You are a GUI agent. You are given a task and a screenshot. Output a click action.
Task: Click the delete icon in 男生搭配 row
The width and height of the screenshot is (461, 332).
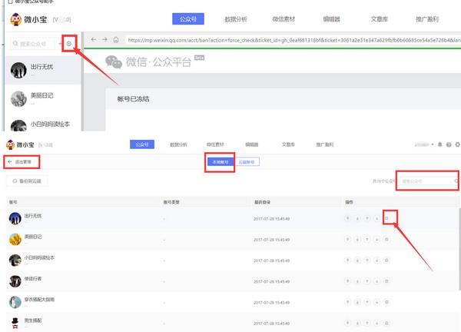click(x=387, y=320)
